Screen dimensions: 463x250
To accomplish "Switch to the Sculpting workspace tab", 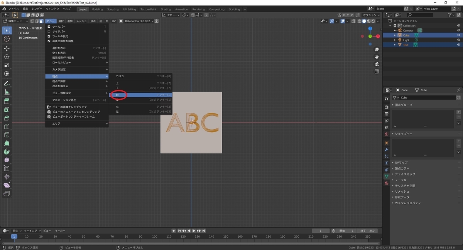I will (113, 9).
